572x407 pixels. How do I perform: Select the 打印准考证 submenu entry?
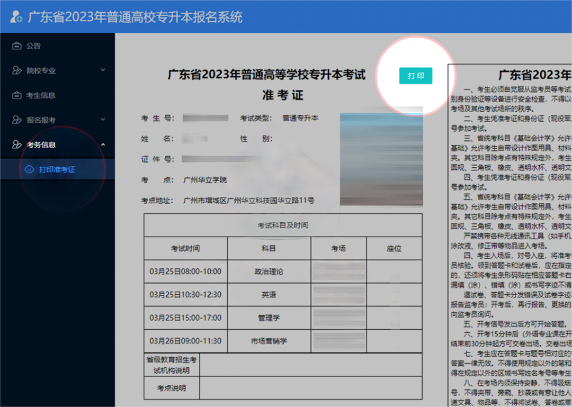click(57, 169)
